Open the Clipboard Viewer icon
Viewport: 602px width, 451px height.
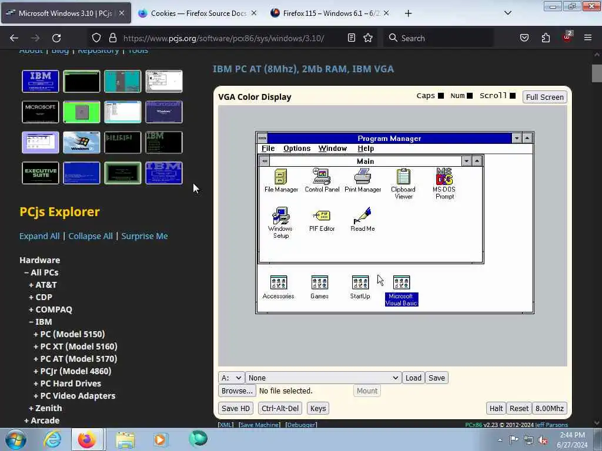tap(403, 184)
